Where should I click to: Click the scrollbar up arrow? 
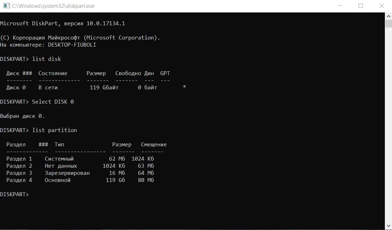(x=388, y=16)
